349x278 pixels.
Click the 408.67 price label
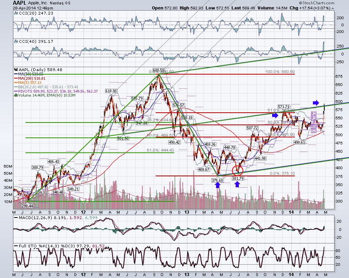coord(204,169)
